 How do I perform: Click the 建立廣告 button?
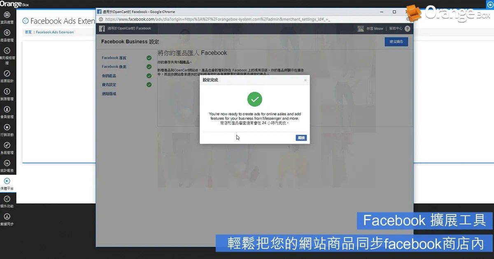pyautogui.click(x=396, y=42)
